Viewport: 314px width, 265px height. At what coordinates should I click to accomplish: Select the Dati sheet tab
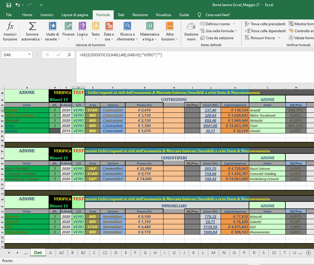[38, 253]
